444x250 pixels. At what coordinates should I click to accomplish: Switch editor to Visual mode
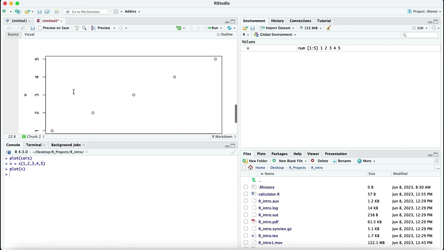(29, 34)
